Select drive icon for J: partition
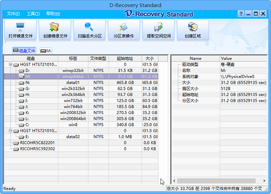The width and height of the screenshot is (271, 194). coord(21,107)
